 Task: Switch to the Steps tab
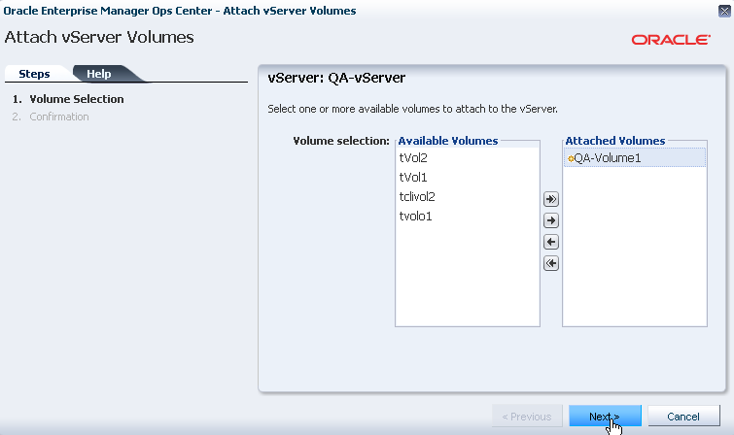[x=34, y=74]
